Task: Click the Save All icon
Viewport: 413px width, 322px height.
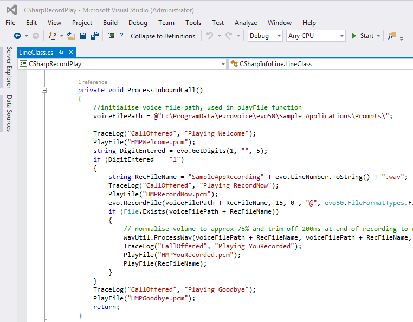Action: [94, 36]
